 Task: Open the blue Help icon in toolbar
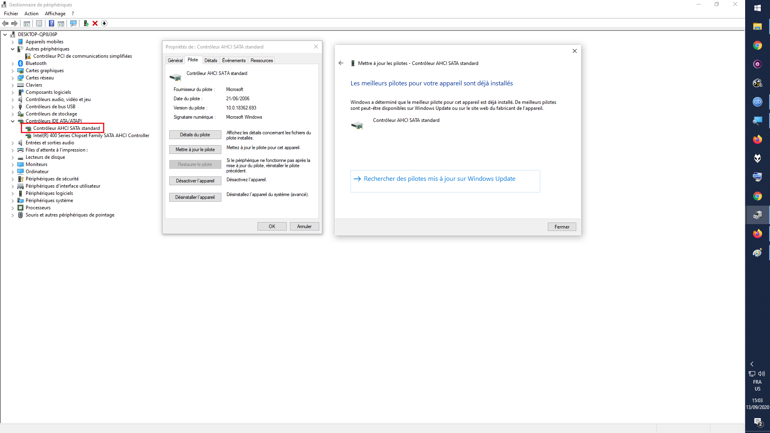(x=51, y=23)
